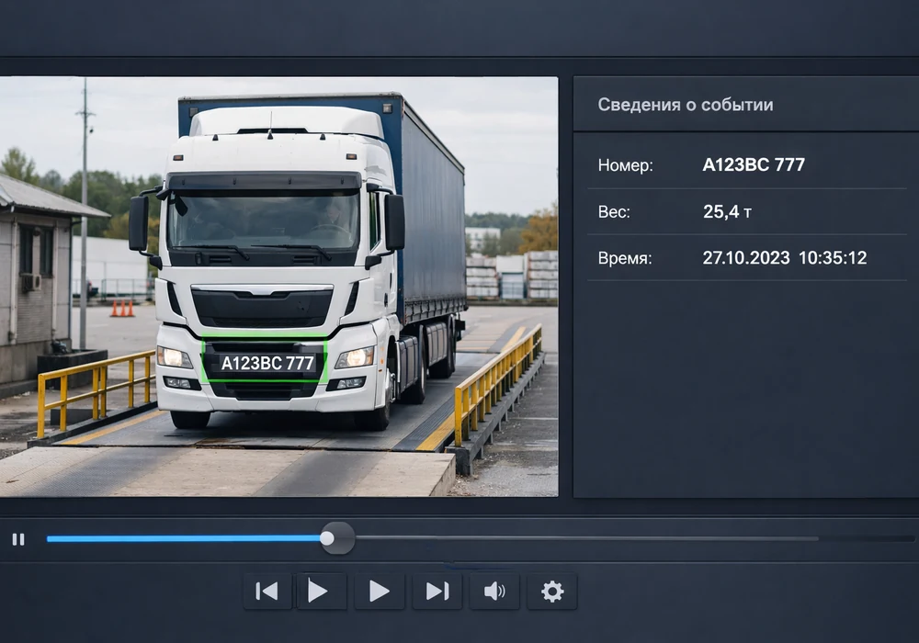Select the timestamp "27.10.2023 10:35:12"

[x=785, y=258]
